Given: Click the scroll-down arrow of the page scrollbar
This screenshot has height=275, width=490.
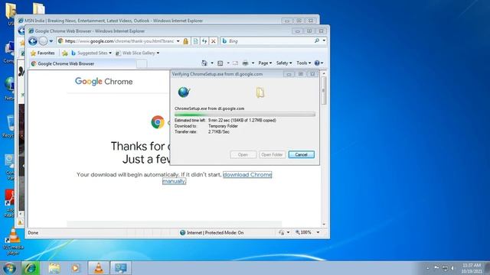Looking at the screenshot, I should [x=324, y=224].
